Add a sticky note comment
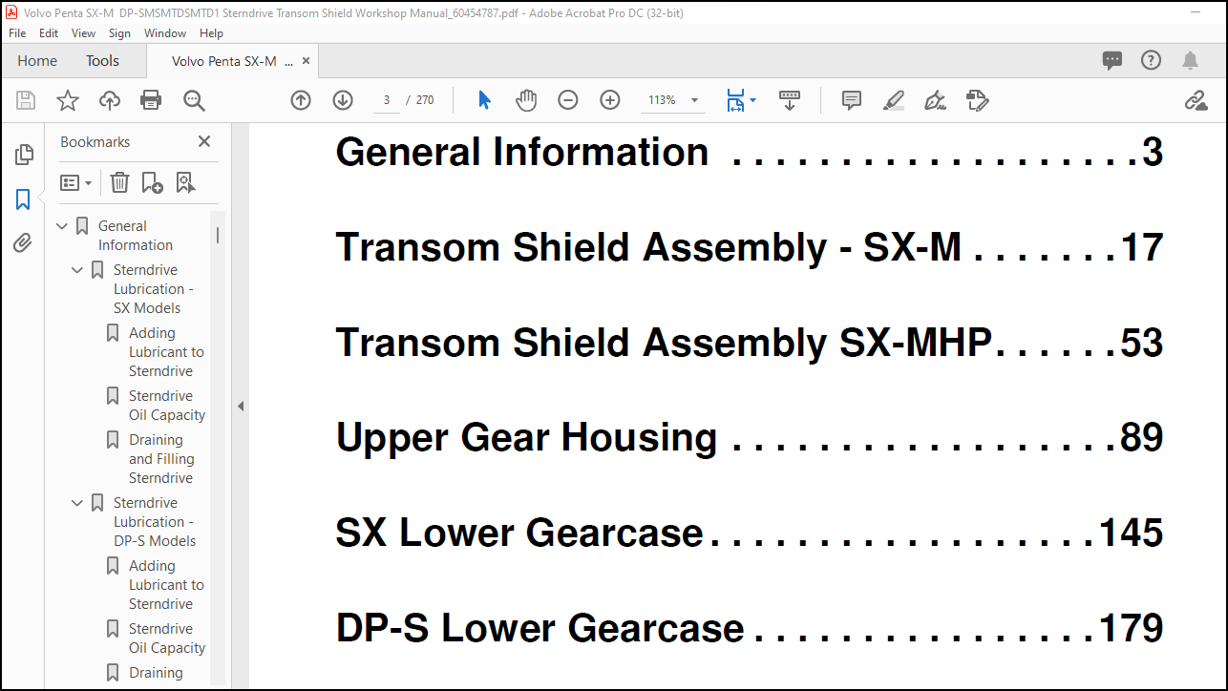 coord(852,100)
